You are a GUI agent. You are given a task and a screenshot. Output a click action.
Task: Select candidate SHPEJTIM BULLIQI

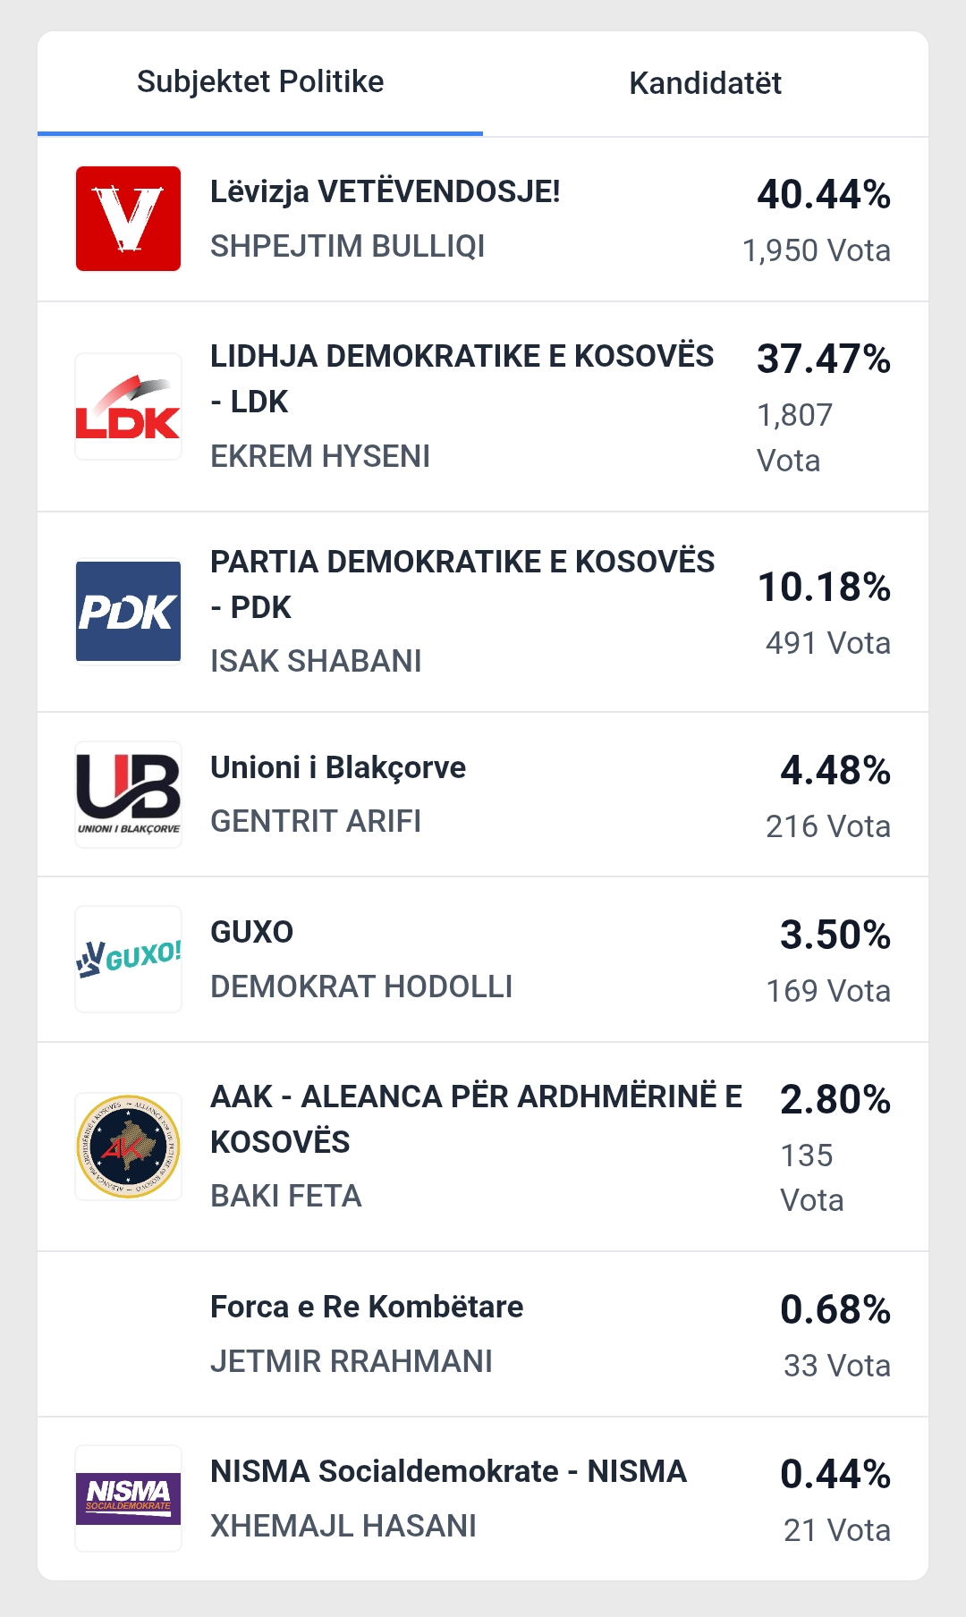[x=347, y=246]
